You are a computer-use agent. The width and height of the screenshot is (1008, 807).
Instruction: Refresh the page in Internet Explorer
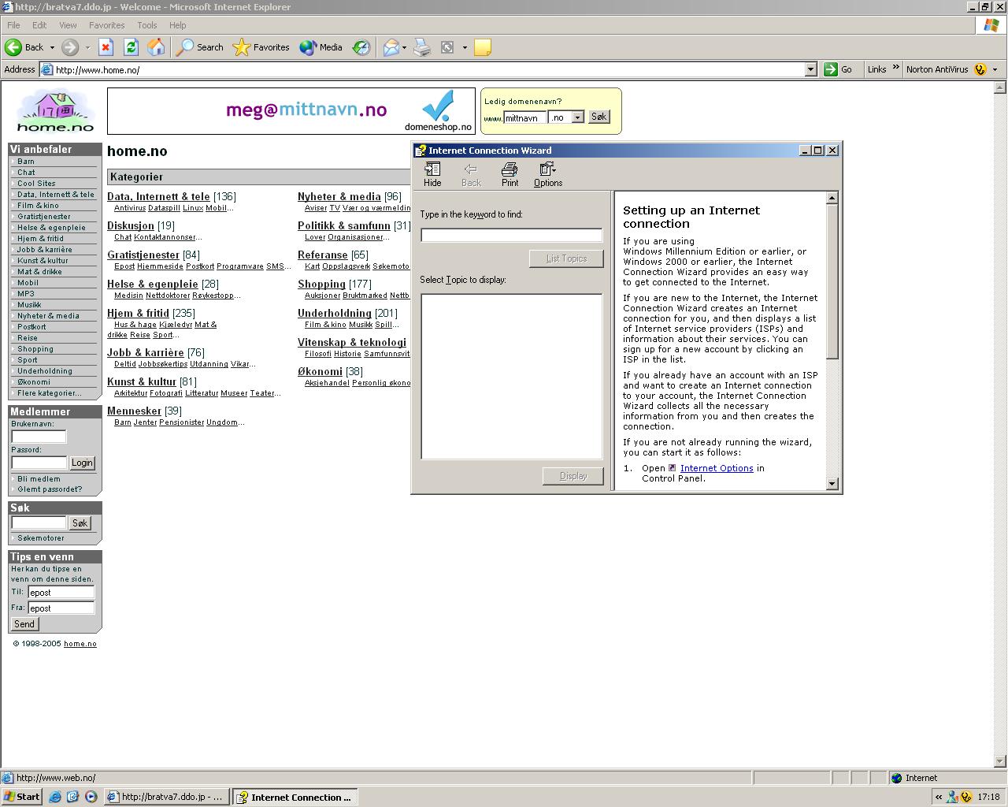point(131,47)
